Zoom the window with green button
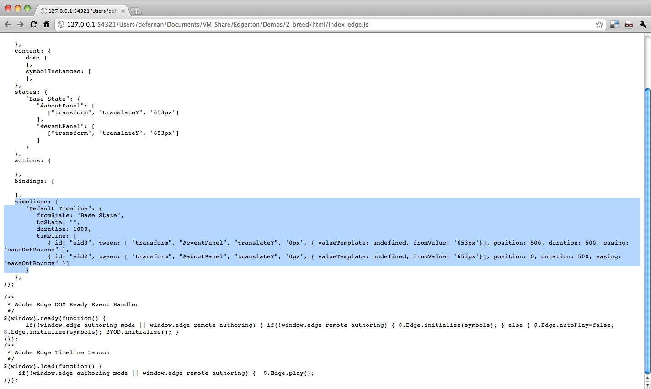Viewport: 651px width, 389px height. (27, 8)
